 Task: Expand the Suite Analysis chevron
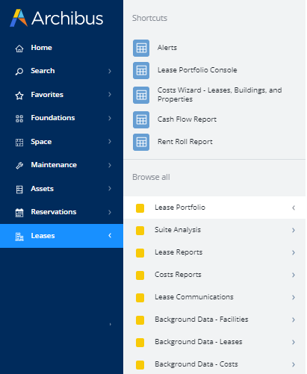pyautogui.click(x=294, y=230)
